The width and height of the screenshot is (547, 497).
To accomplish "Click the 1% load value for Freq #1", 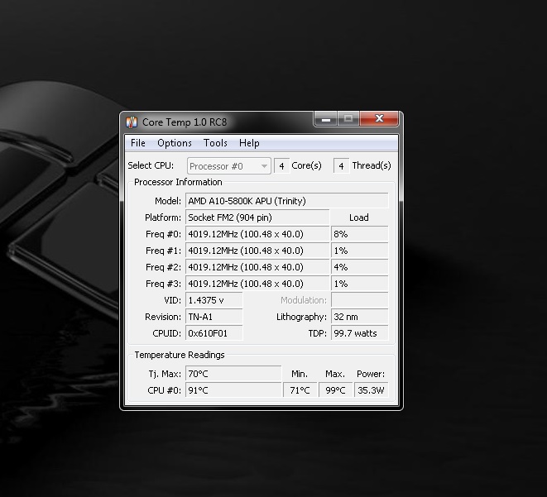I will pyautogui.click(x=360, y=251).
